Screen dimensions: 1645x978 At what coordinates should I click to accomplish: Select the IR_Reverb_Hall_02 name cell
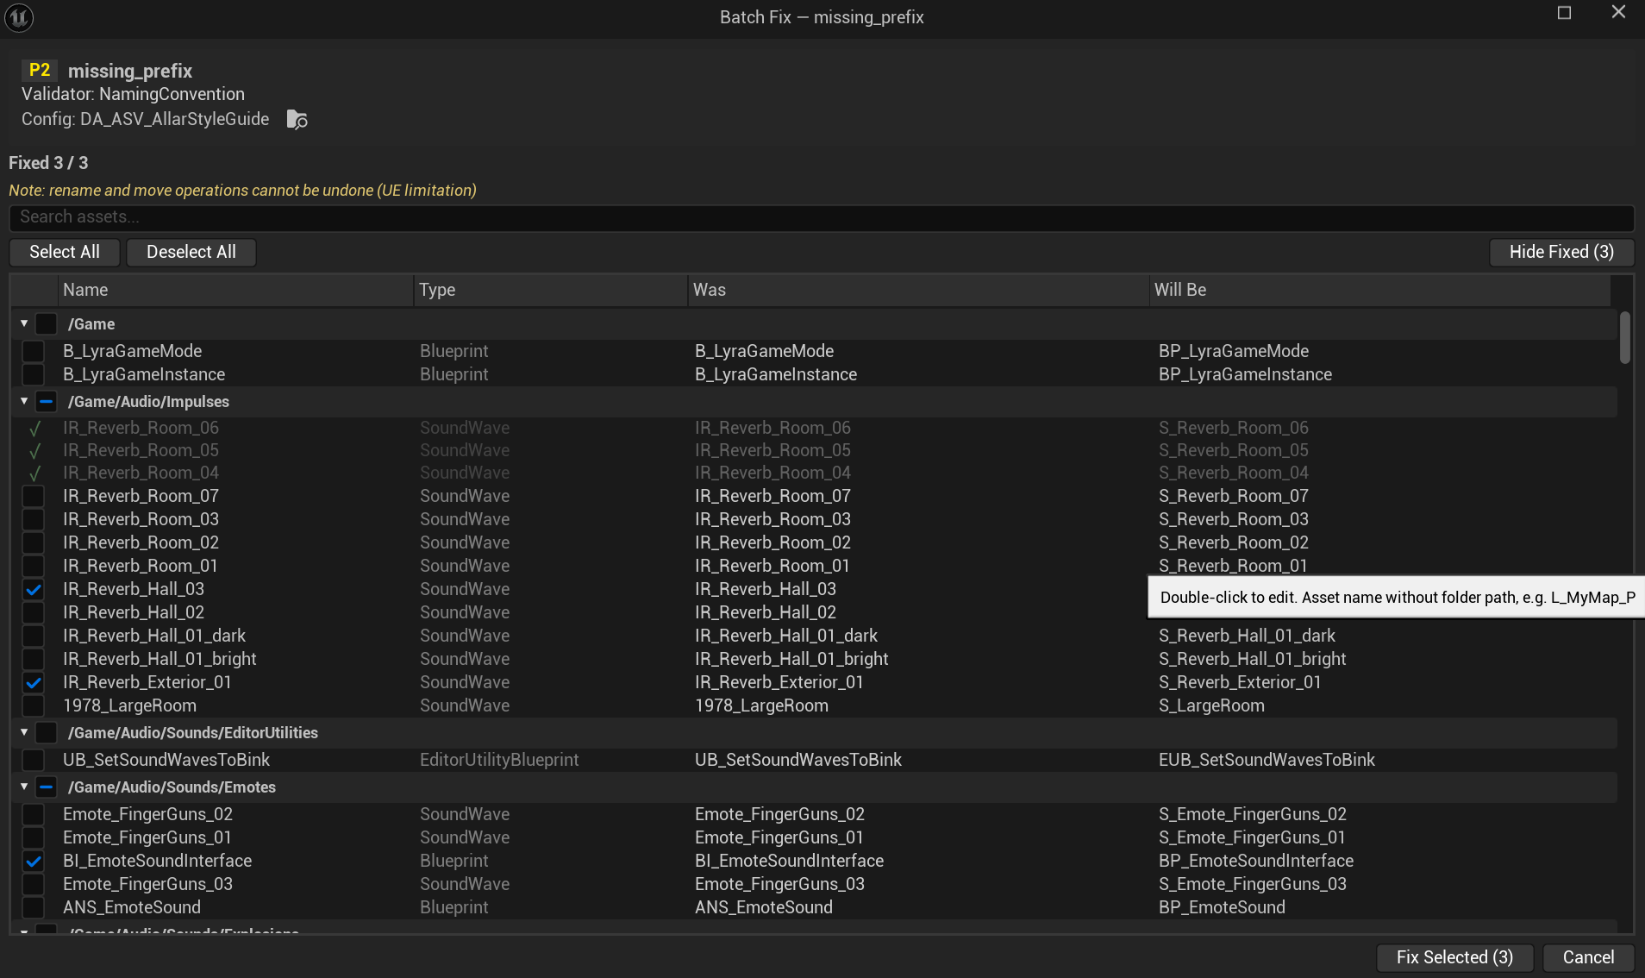pos(134,612)
